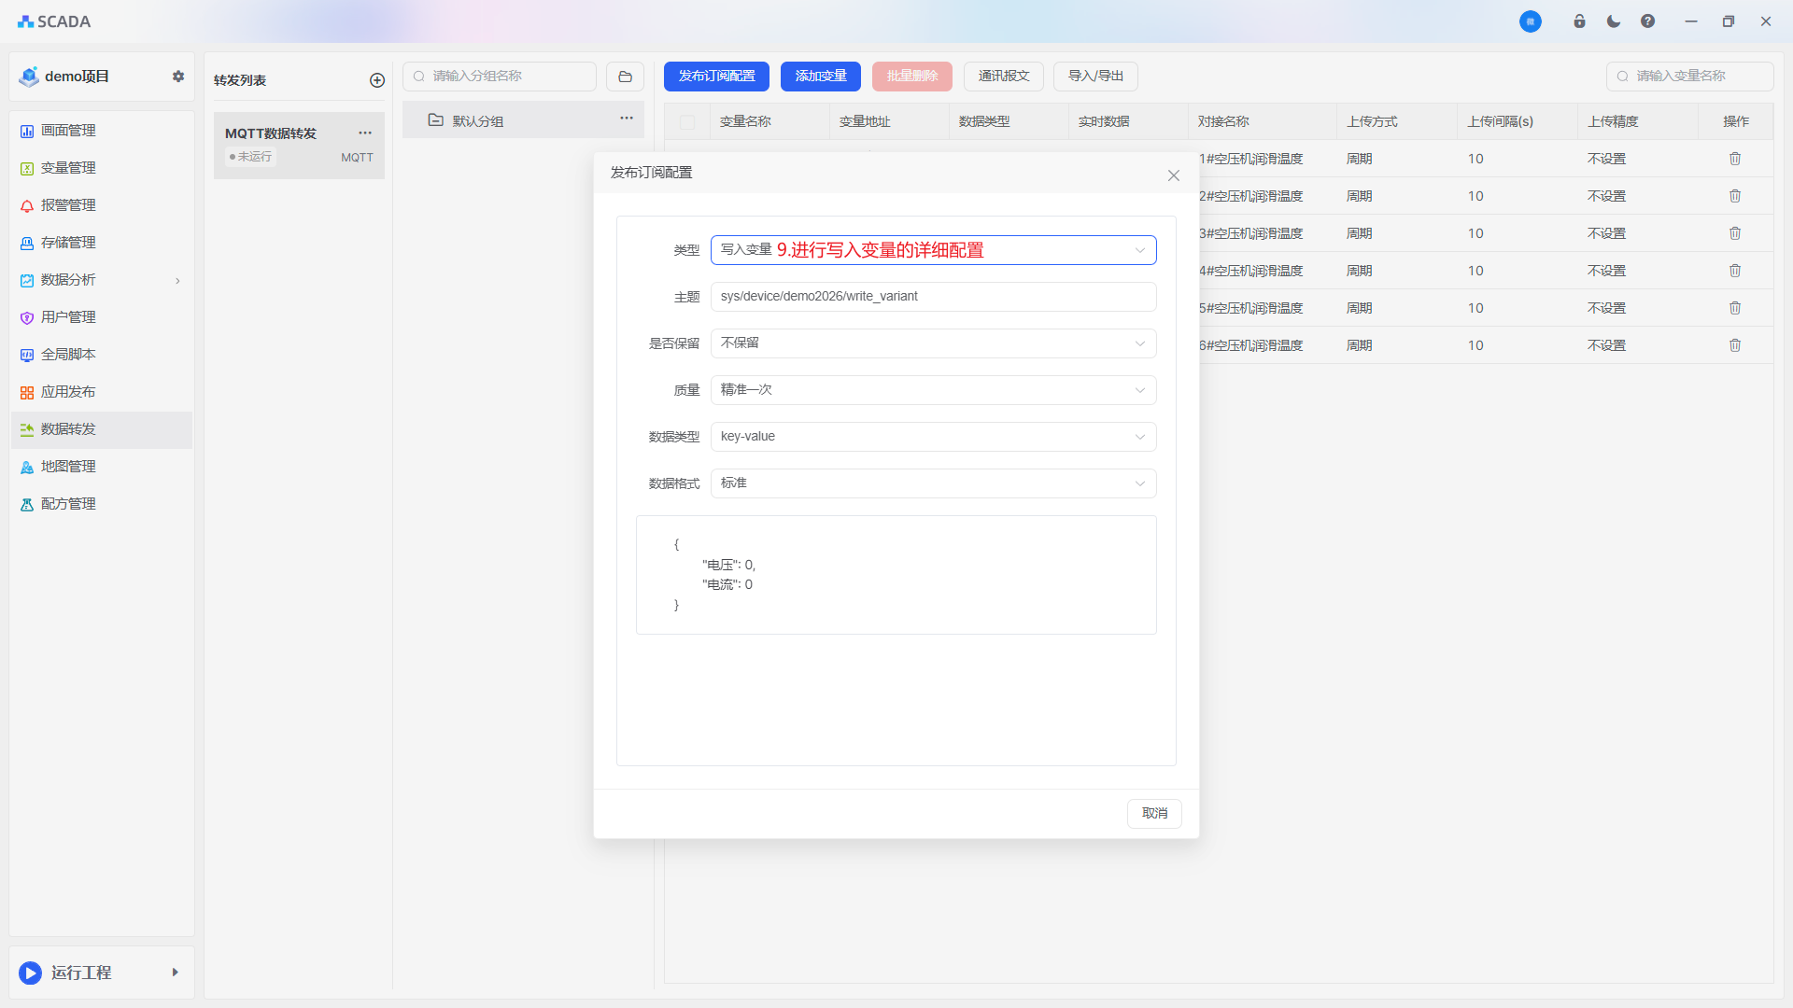Add new forwarding with plus icon
This screenshot has height=1008, width=1793.
[x=377, y=80]
